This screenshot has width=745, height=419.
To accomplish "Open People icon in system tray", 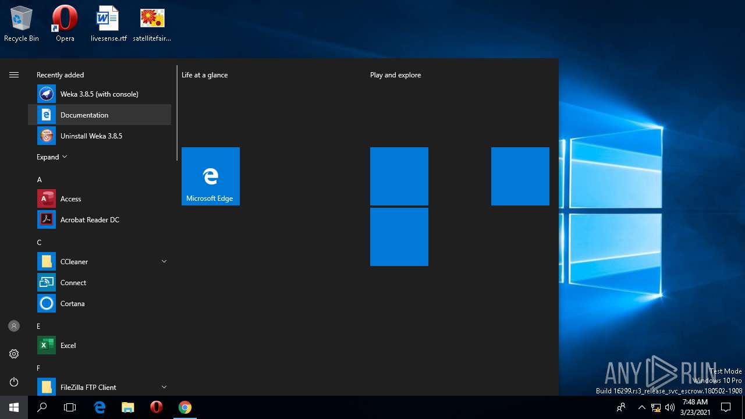I will (621, 407).
